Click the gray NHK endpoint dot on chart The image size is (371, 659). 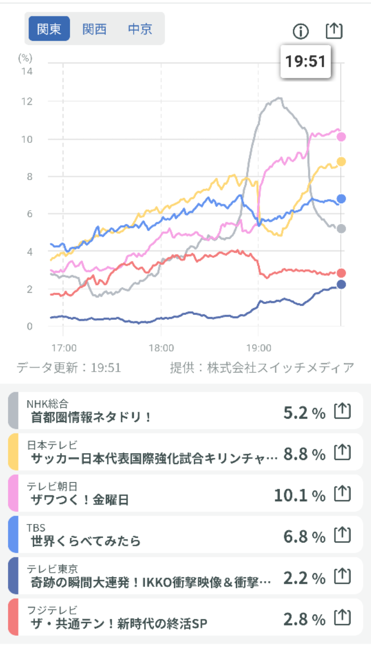341,229
